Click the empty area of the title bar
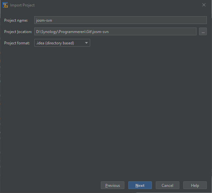Viewport: 212px width, 193px height. click(x=113, y=5)
